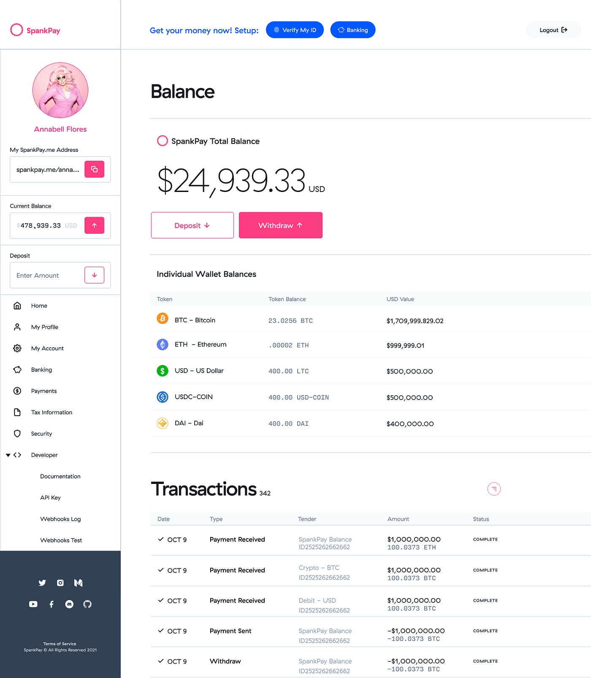Click the Developer code brackets icon
The width and height of the screenshot is (591, 678).
coord(17,455)
